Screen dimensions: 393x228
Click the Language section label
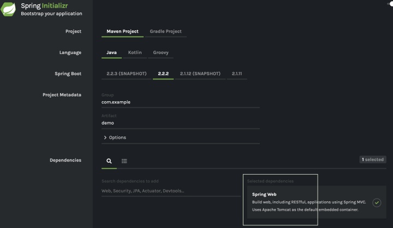70,52
